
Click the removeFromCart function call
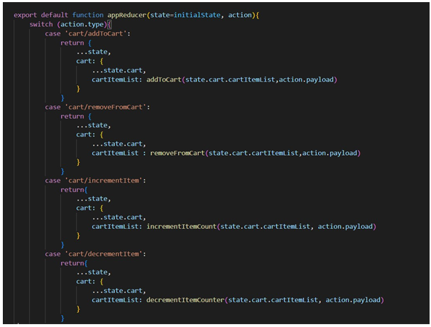point(178,153)
